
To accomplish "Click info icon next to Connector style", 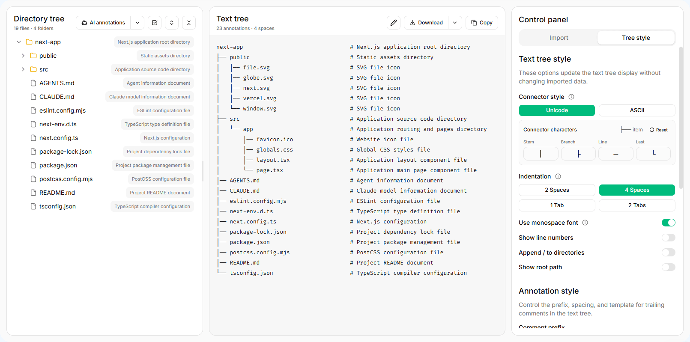I will click(x=571, y=97).
